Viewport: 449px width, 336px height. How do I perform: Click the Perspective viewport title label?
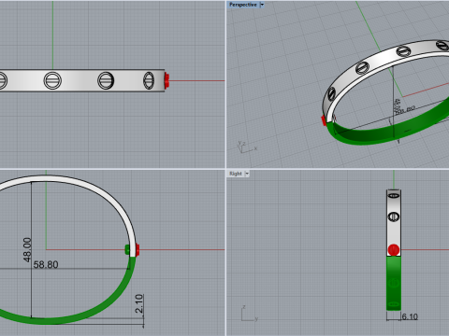pos(243,5)
